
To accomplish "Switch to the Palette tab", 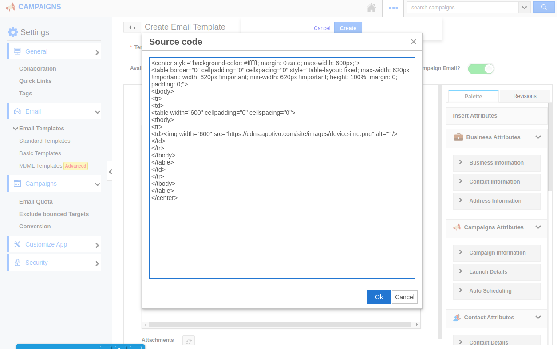I will tap(474, 96).
